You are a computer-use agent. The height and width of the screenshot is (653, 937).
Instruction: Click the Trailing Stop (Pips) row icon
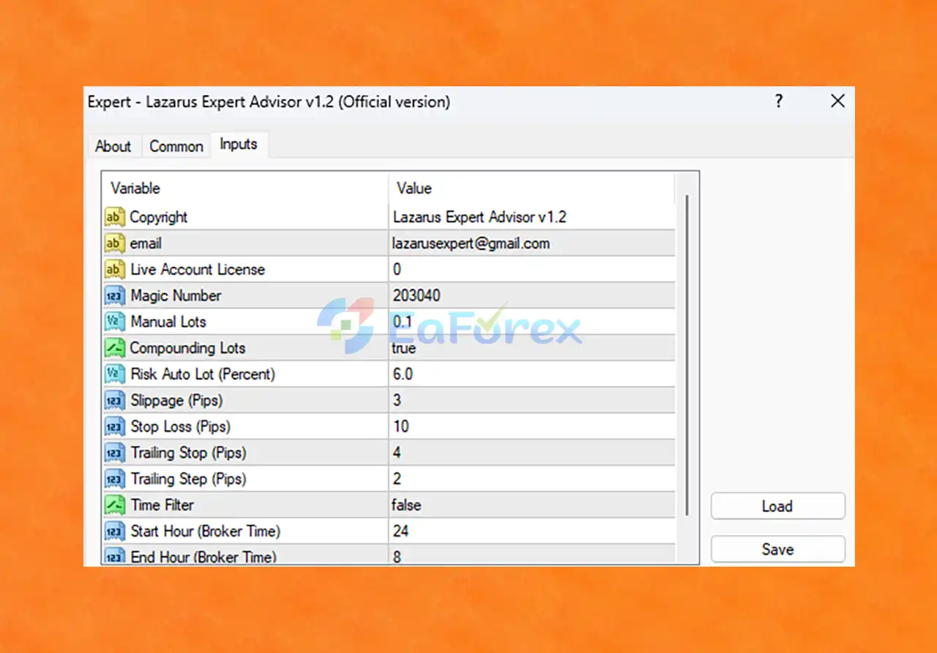[x=115, y=453]
